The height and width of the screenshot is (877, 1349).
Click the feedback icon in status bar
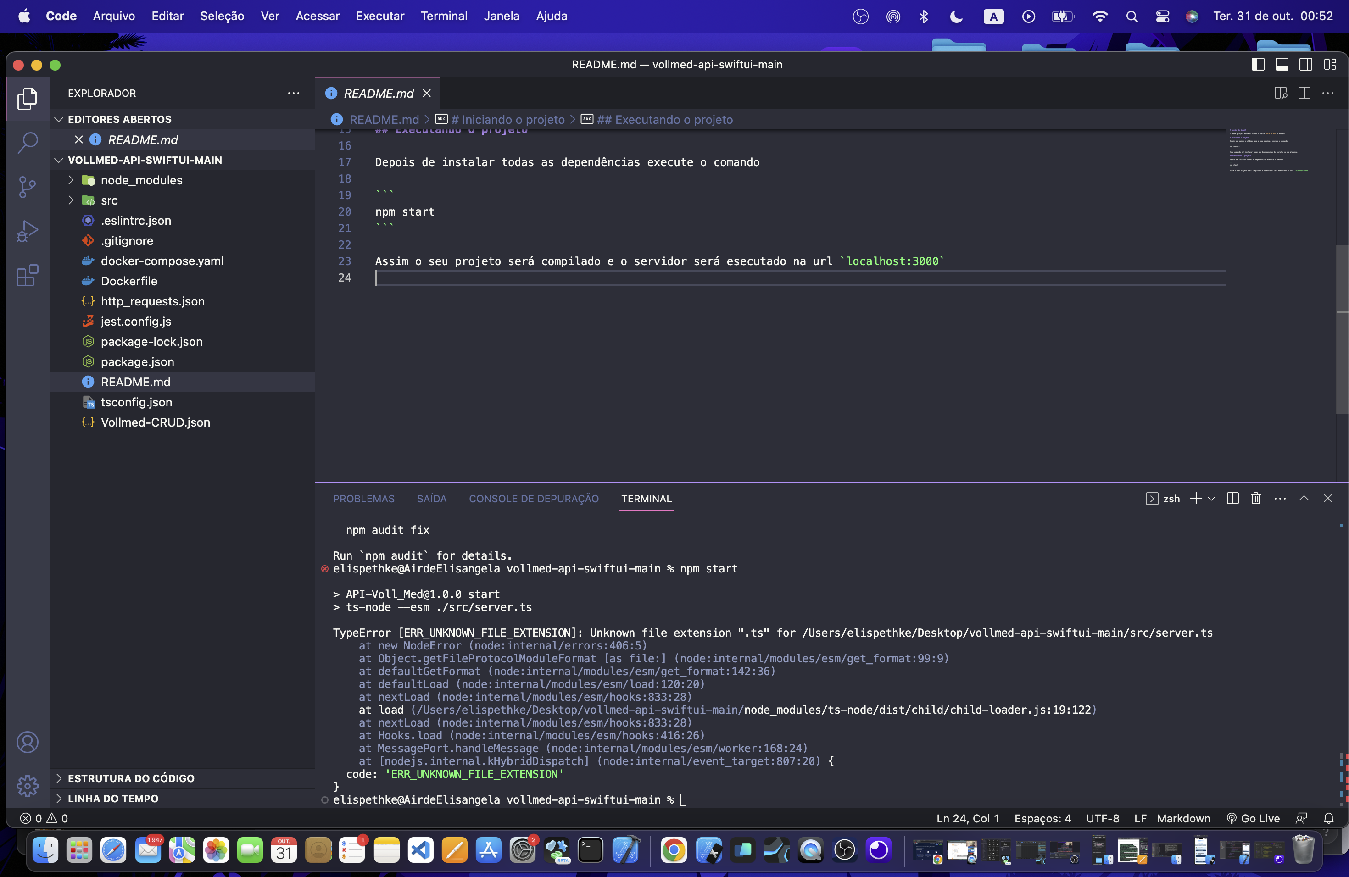[1301, 818]
